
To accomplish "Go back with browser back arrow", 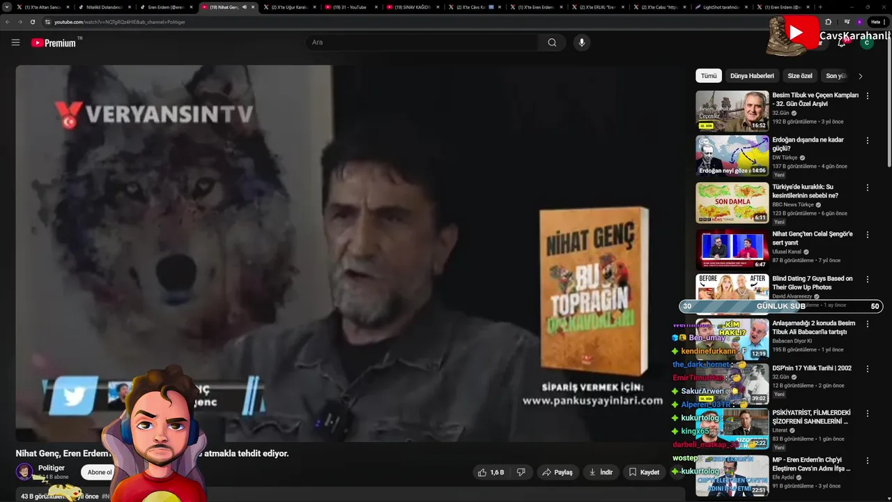I will coord(8,22).
